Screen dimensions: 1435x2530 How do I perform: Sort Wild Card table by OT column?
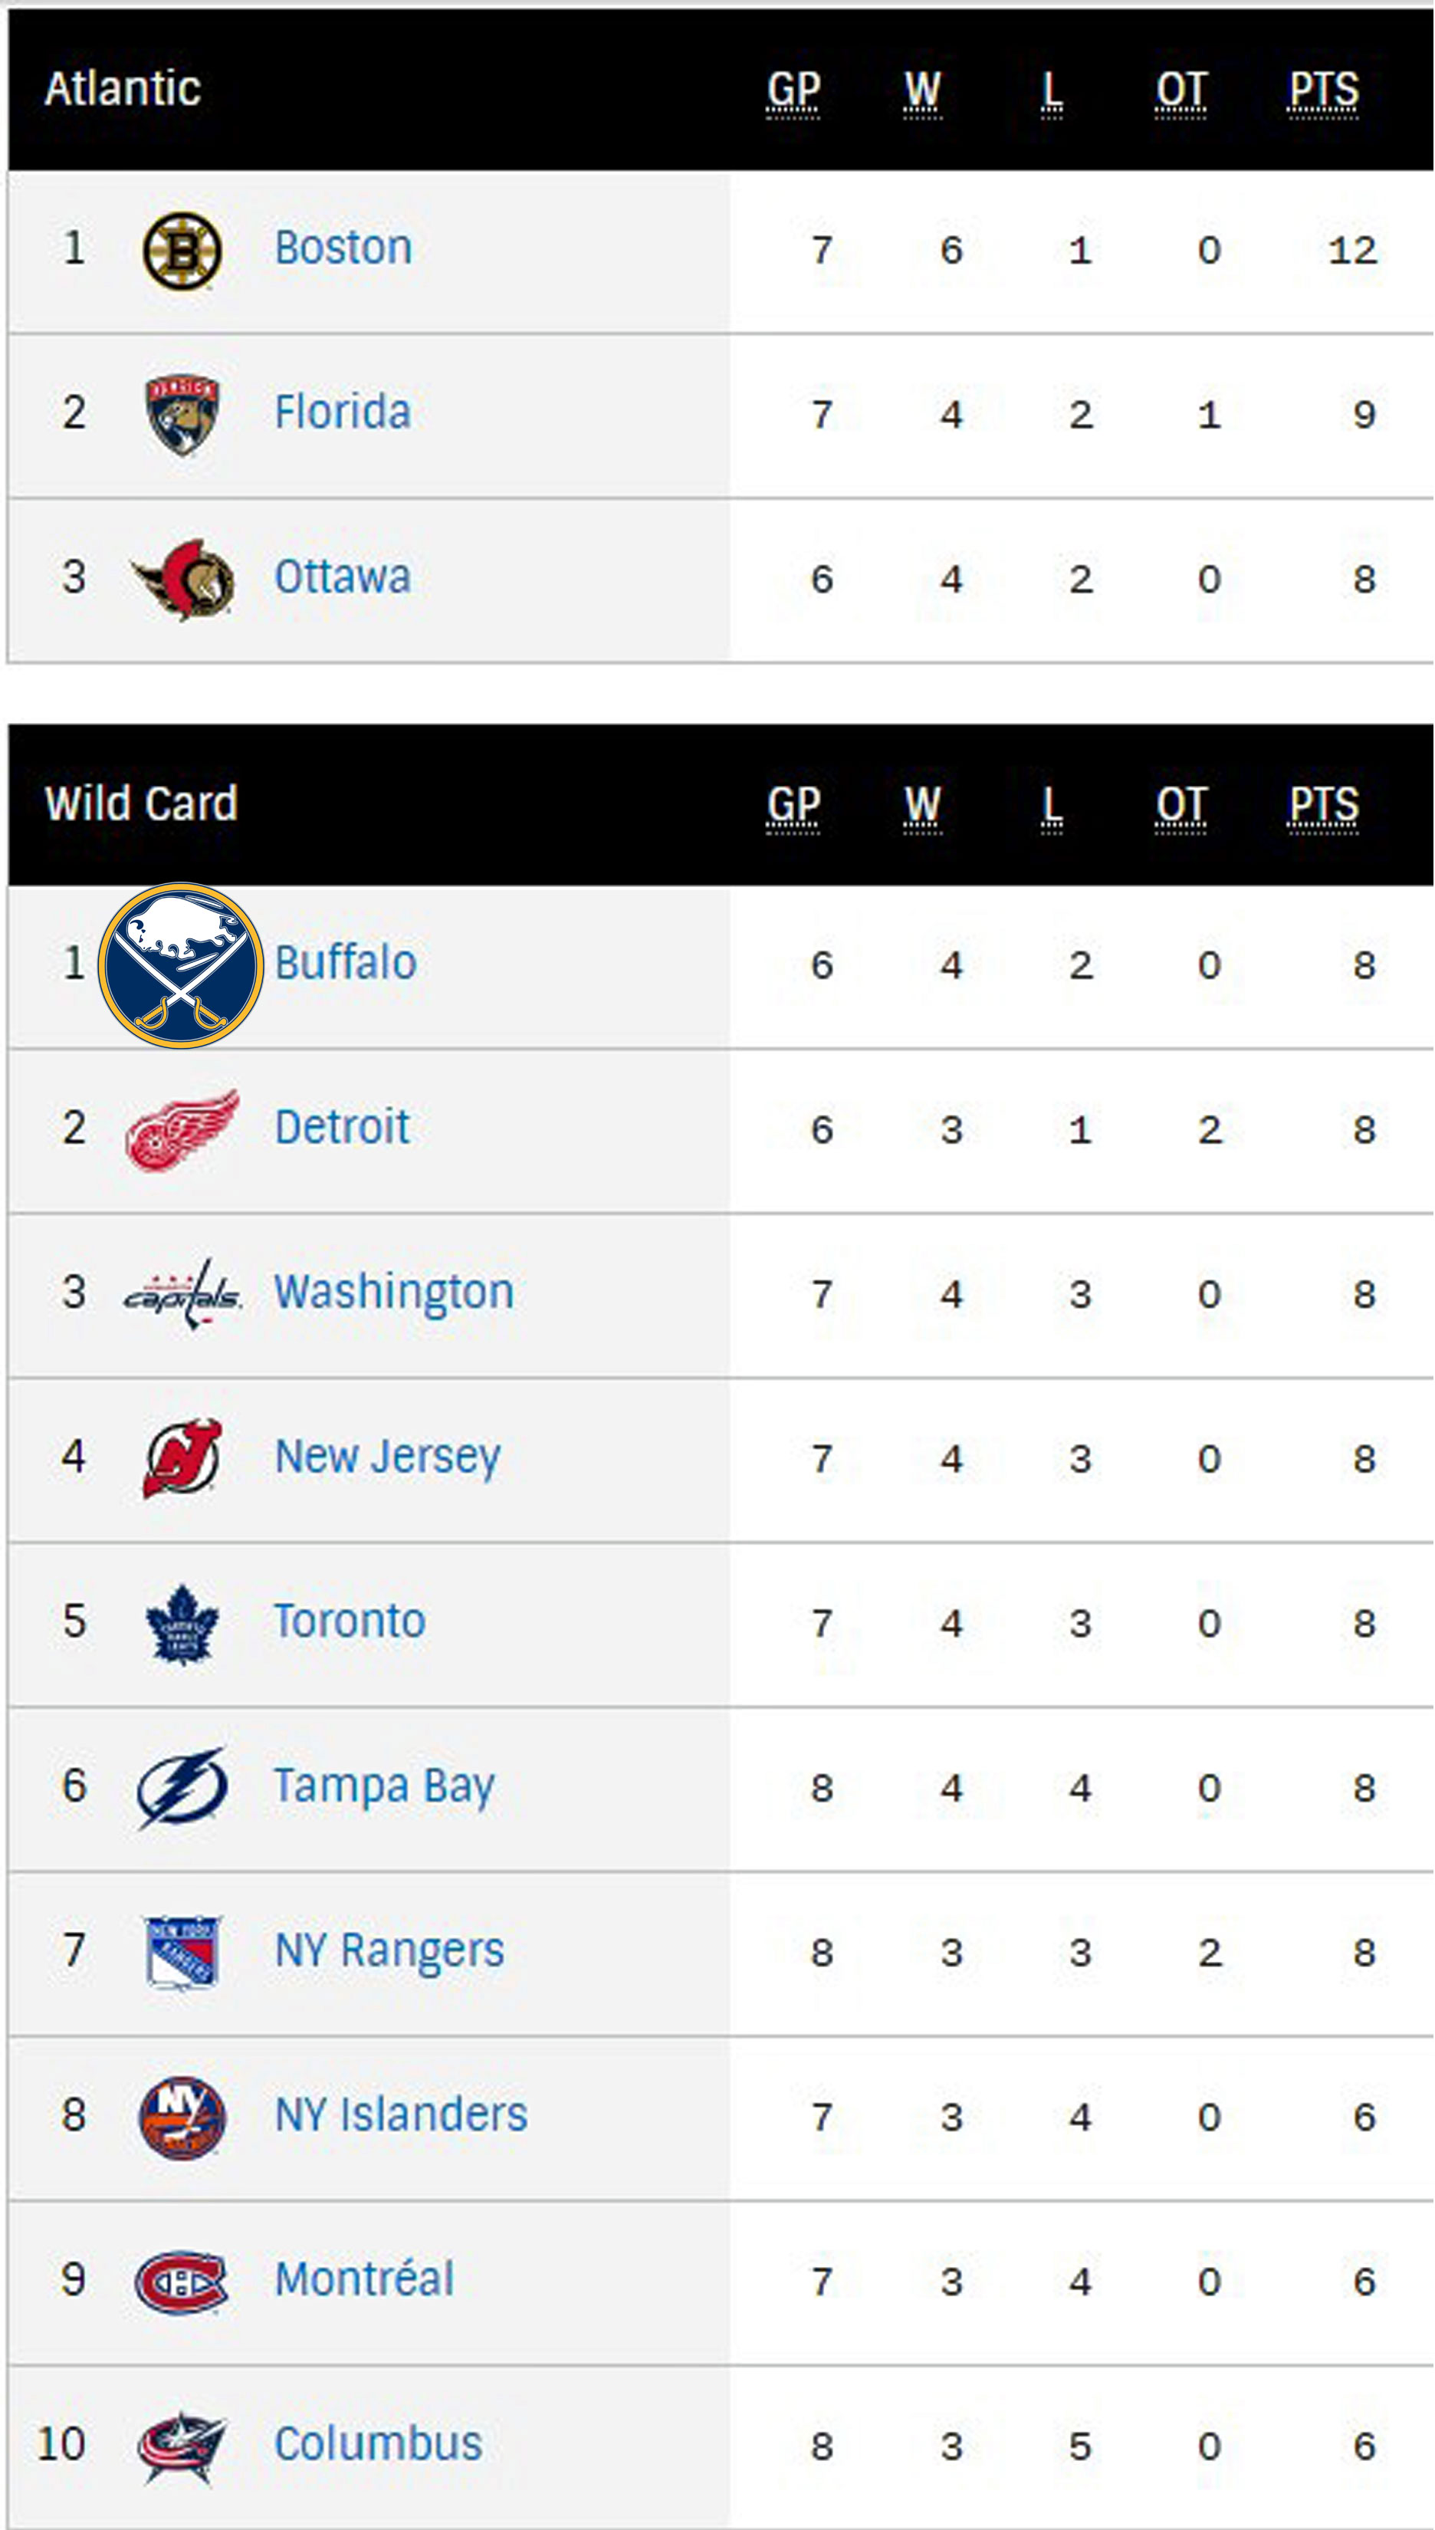(1181, 805)
